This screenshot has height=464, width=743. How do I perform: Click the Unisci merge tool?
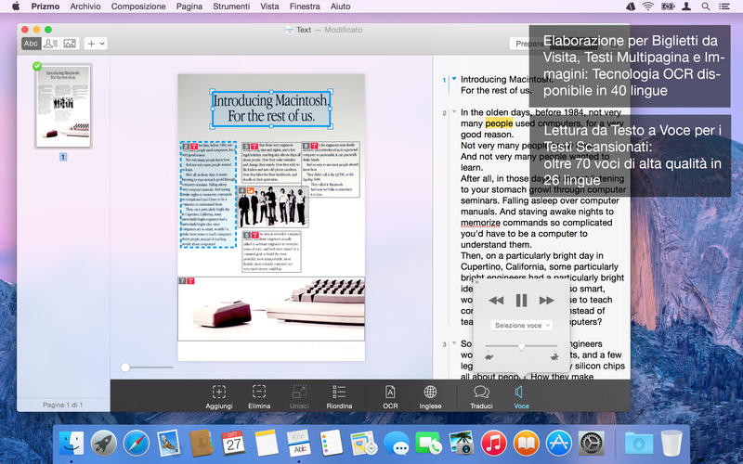tap(299, 396)
